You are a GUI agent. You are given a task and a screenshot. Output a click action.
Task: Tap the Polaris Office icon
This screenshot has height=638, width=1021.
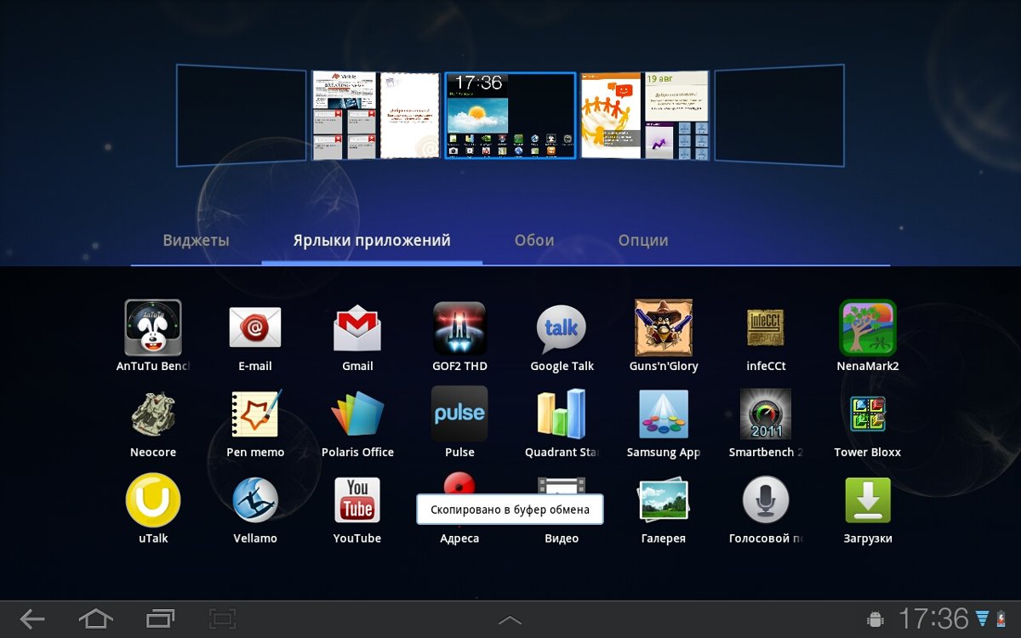(357, 414)
